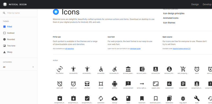Click the Material Design logo
The height and width of the screenshot is (104, 212).
pos(5,4)
